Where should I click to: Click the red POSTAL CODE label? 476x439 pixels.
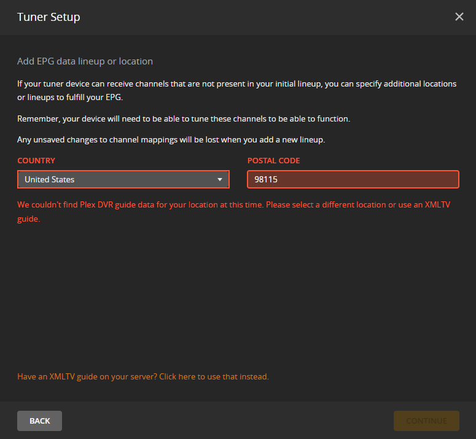click(x=273, y=161)
